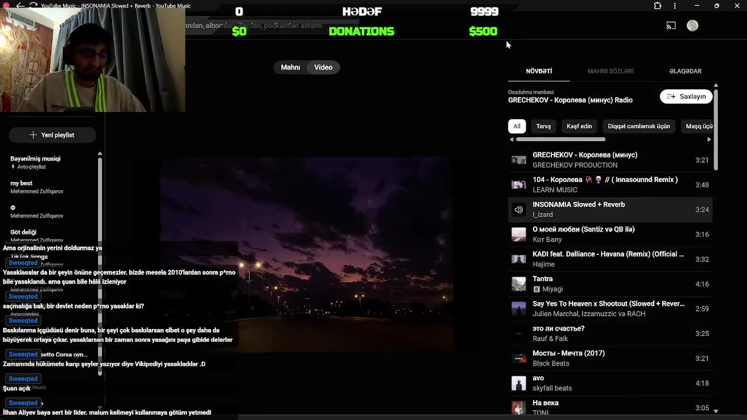Open artist GRECHEKOV PRODUCTION

point(575,165)
